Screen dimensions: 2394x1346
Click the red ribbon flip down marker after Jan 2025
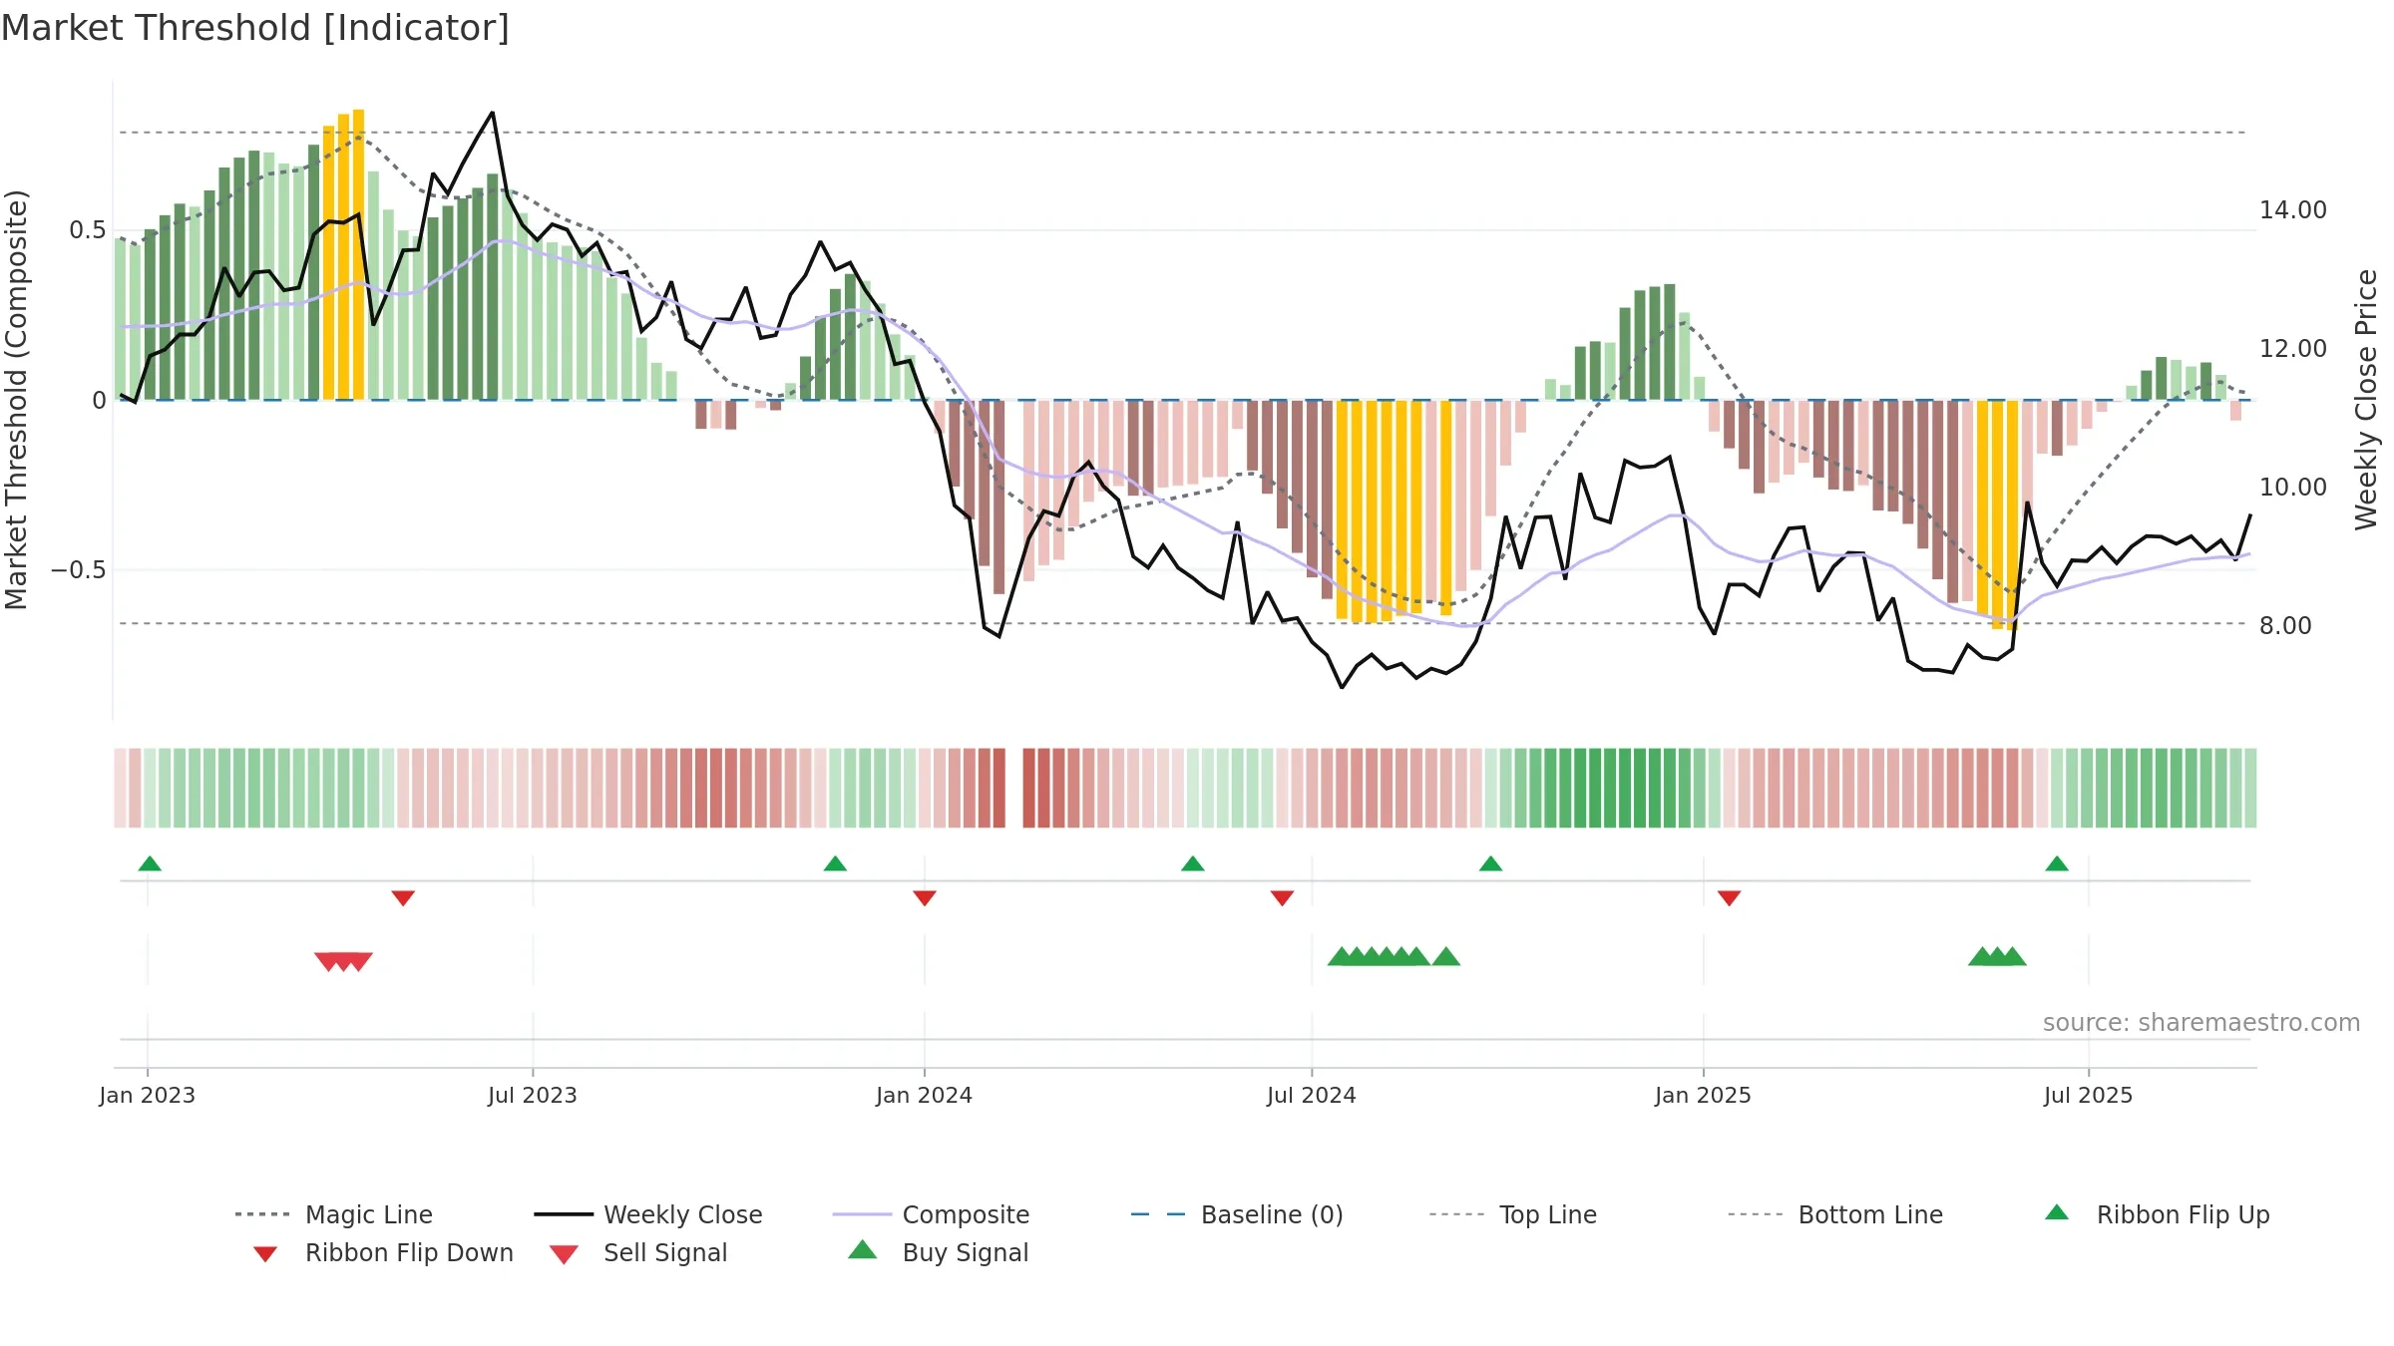pyautogui.click(x=1730, y=898)
